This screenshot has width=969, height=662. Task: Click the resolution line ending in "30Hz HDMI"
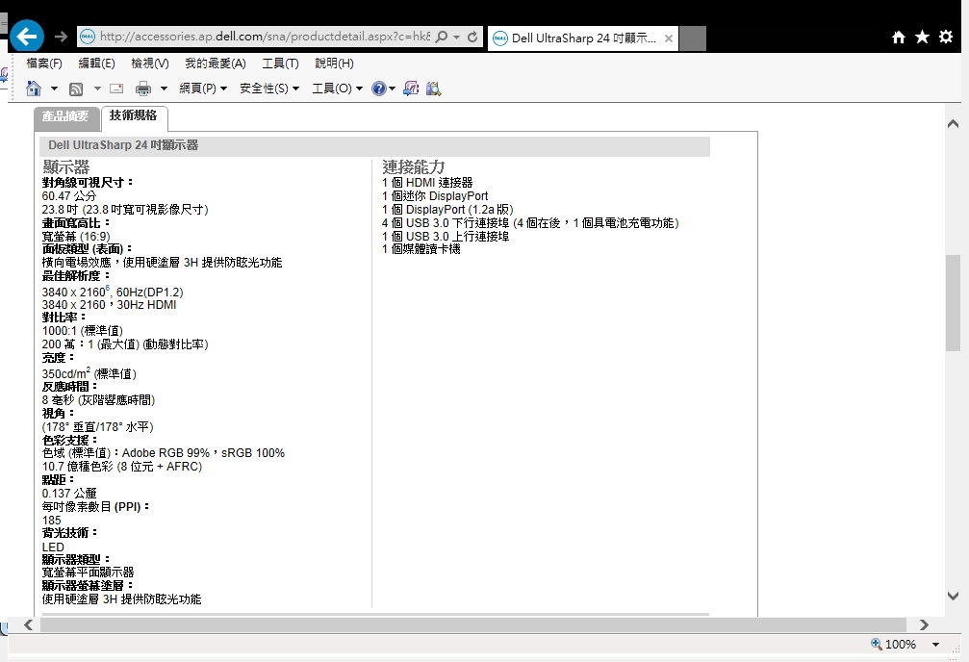pyautogui.click(x=110, y=305)
